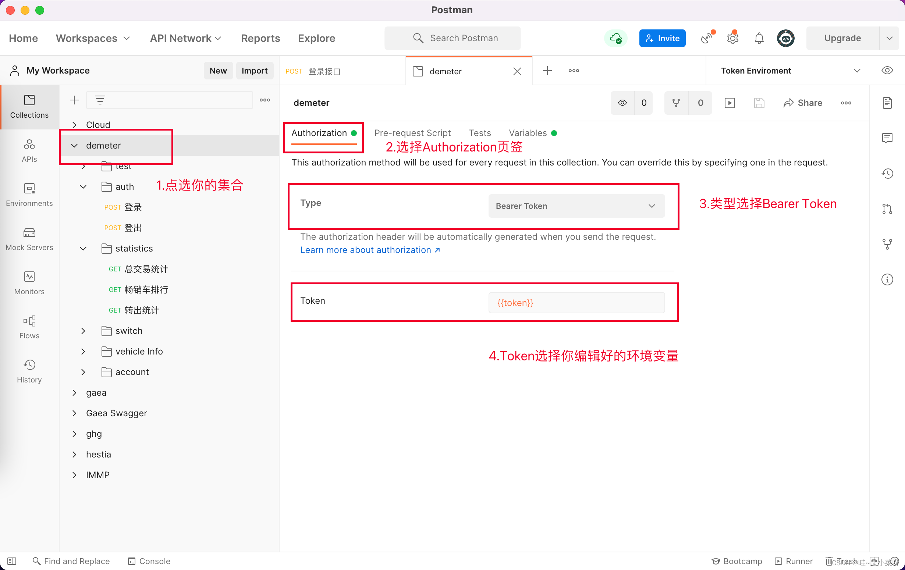Open the Environments panel in the sidebar
The image size is (905, 570).
click(x=29, y=195)
